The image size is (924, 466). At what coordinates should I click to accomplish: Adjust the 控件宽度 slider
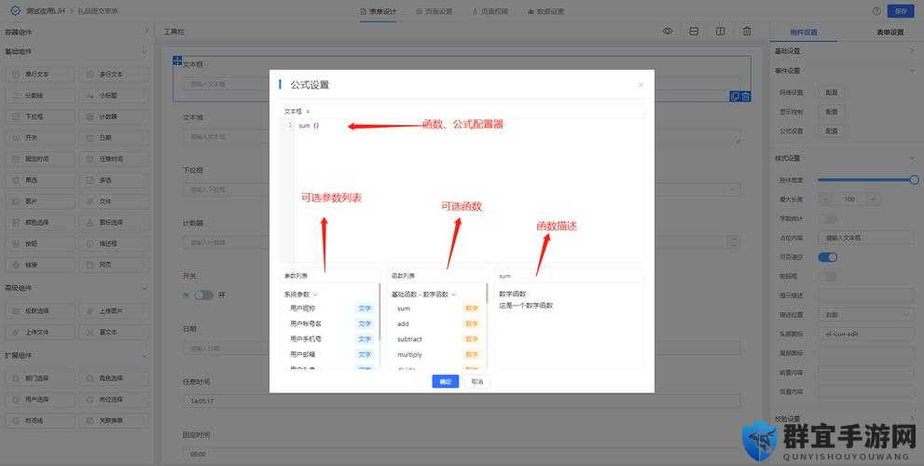point(866,180)
